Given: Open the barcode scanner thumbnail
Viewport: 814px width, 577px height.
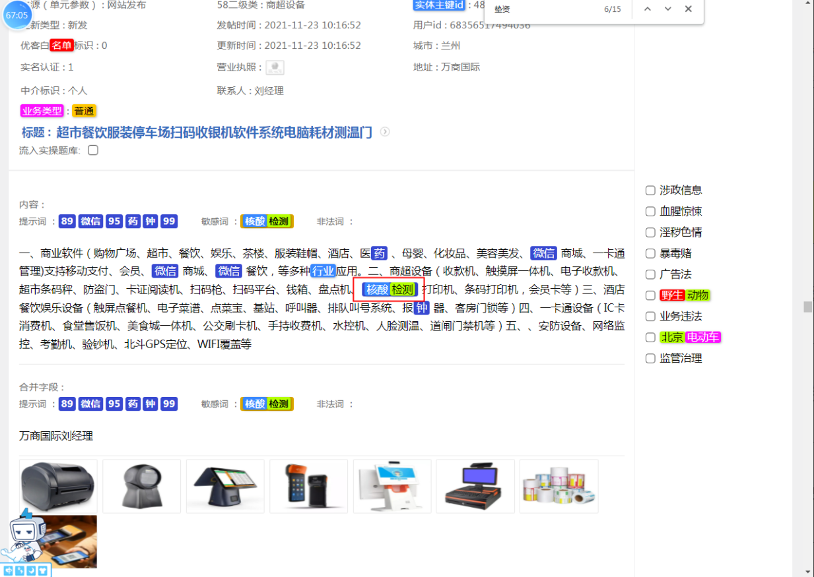Looking at the screenshot, I should click(142, 487).
